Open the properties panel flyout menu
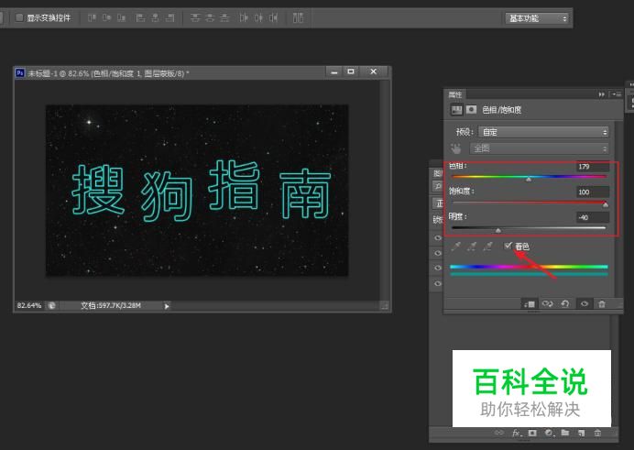This screenshot has height=450, width=634. pyautogui.click(x=617, y=94)
